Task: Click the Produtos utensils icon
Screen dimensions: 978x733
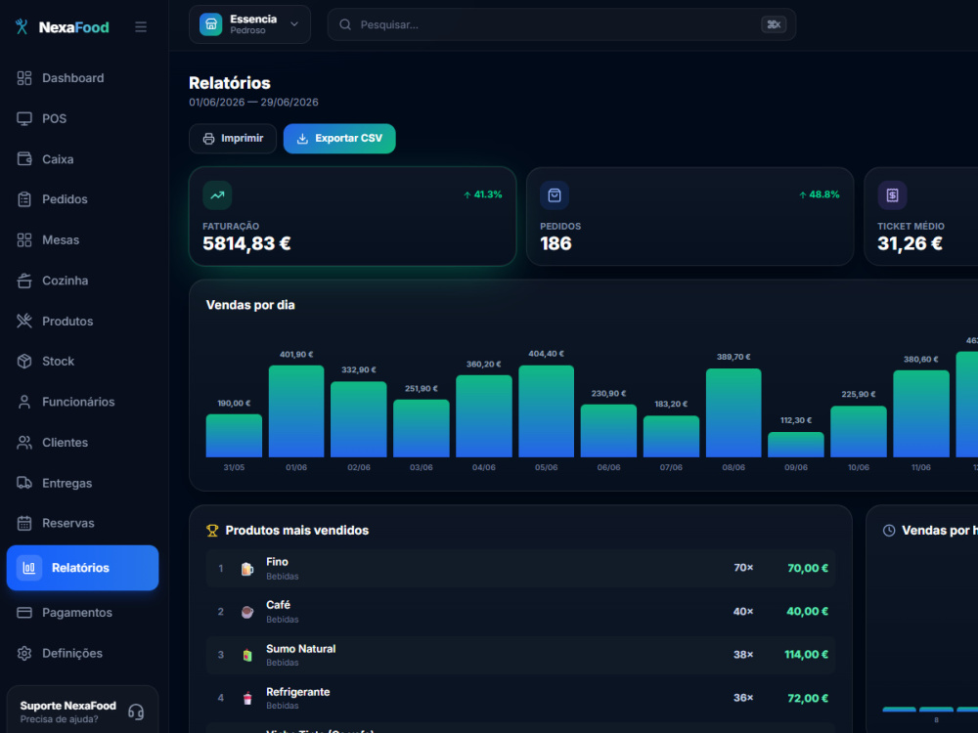Action: click(24, 321)
